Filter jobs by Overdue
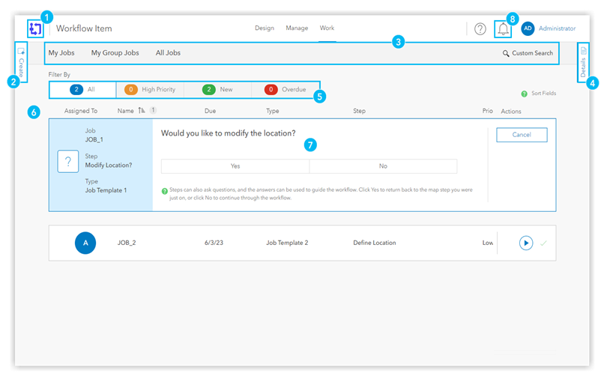The image size is (607, 382). tap(286, 90)
